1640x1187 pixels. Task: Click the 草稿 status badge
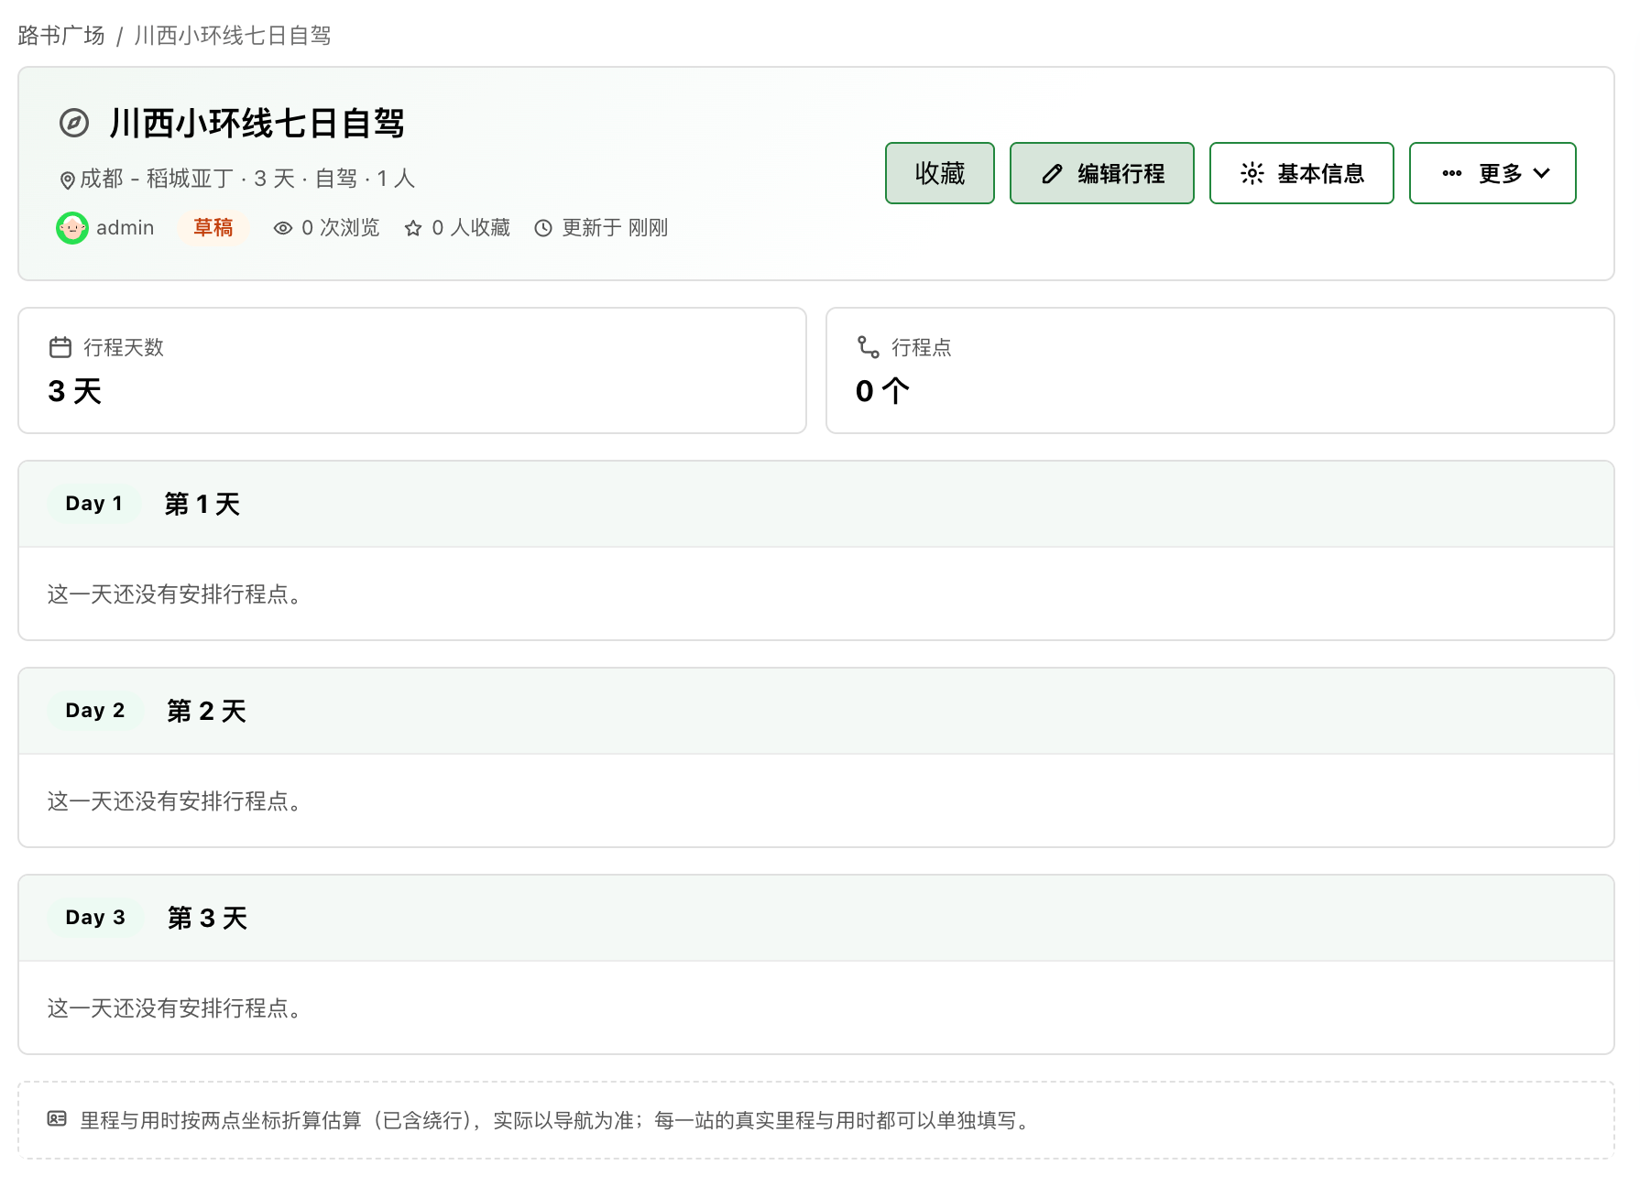pyautogui.click(x=213, y=228)
